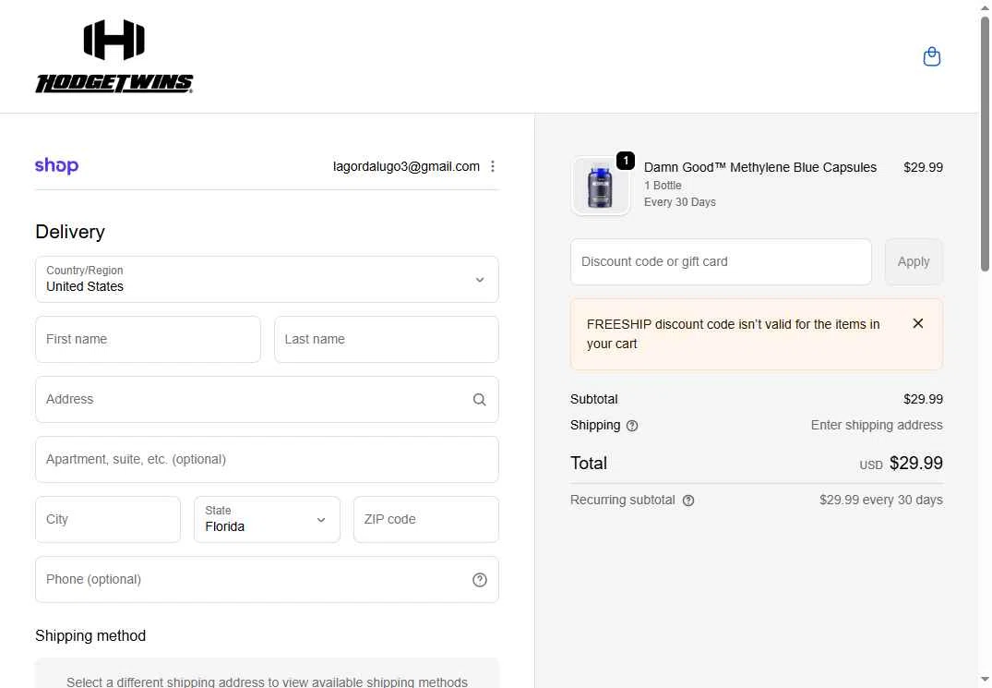
Task: Click the FREESHIP discount error message text
Action: [x=733, y=334]
